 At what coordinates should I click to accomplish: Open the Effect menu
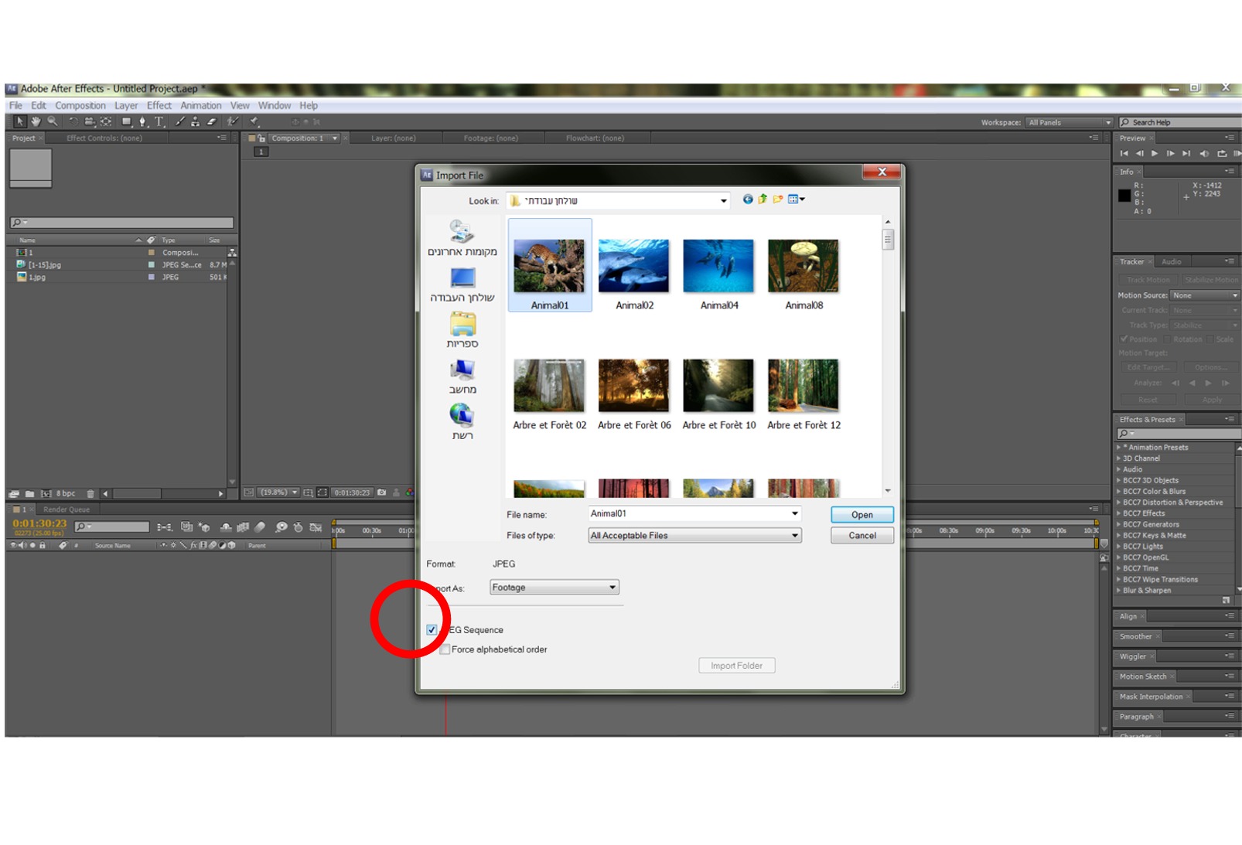(x=159, y=105)
